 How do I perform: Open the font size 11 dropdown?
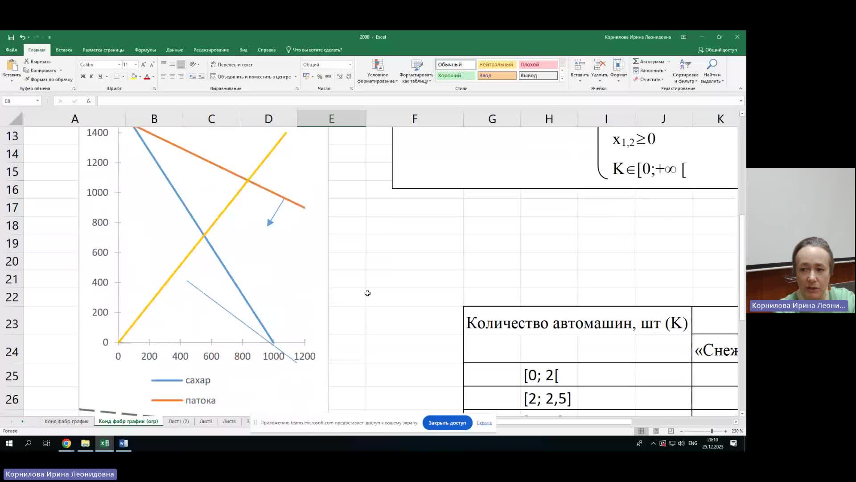(x=136, y=64)
